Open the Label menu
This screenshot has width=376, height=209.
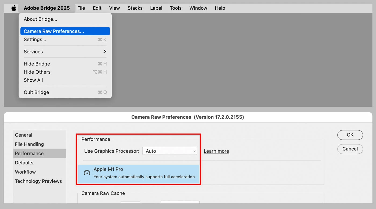point(156,8)
